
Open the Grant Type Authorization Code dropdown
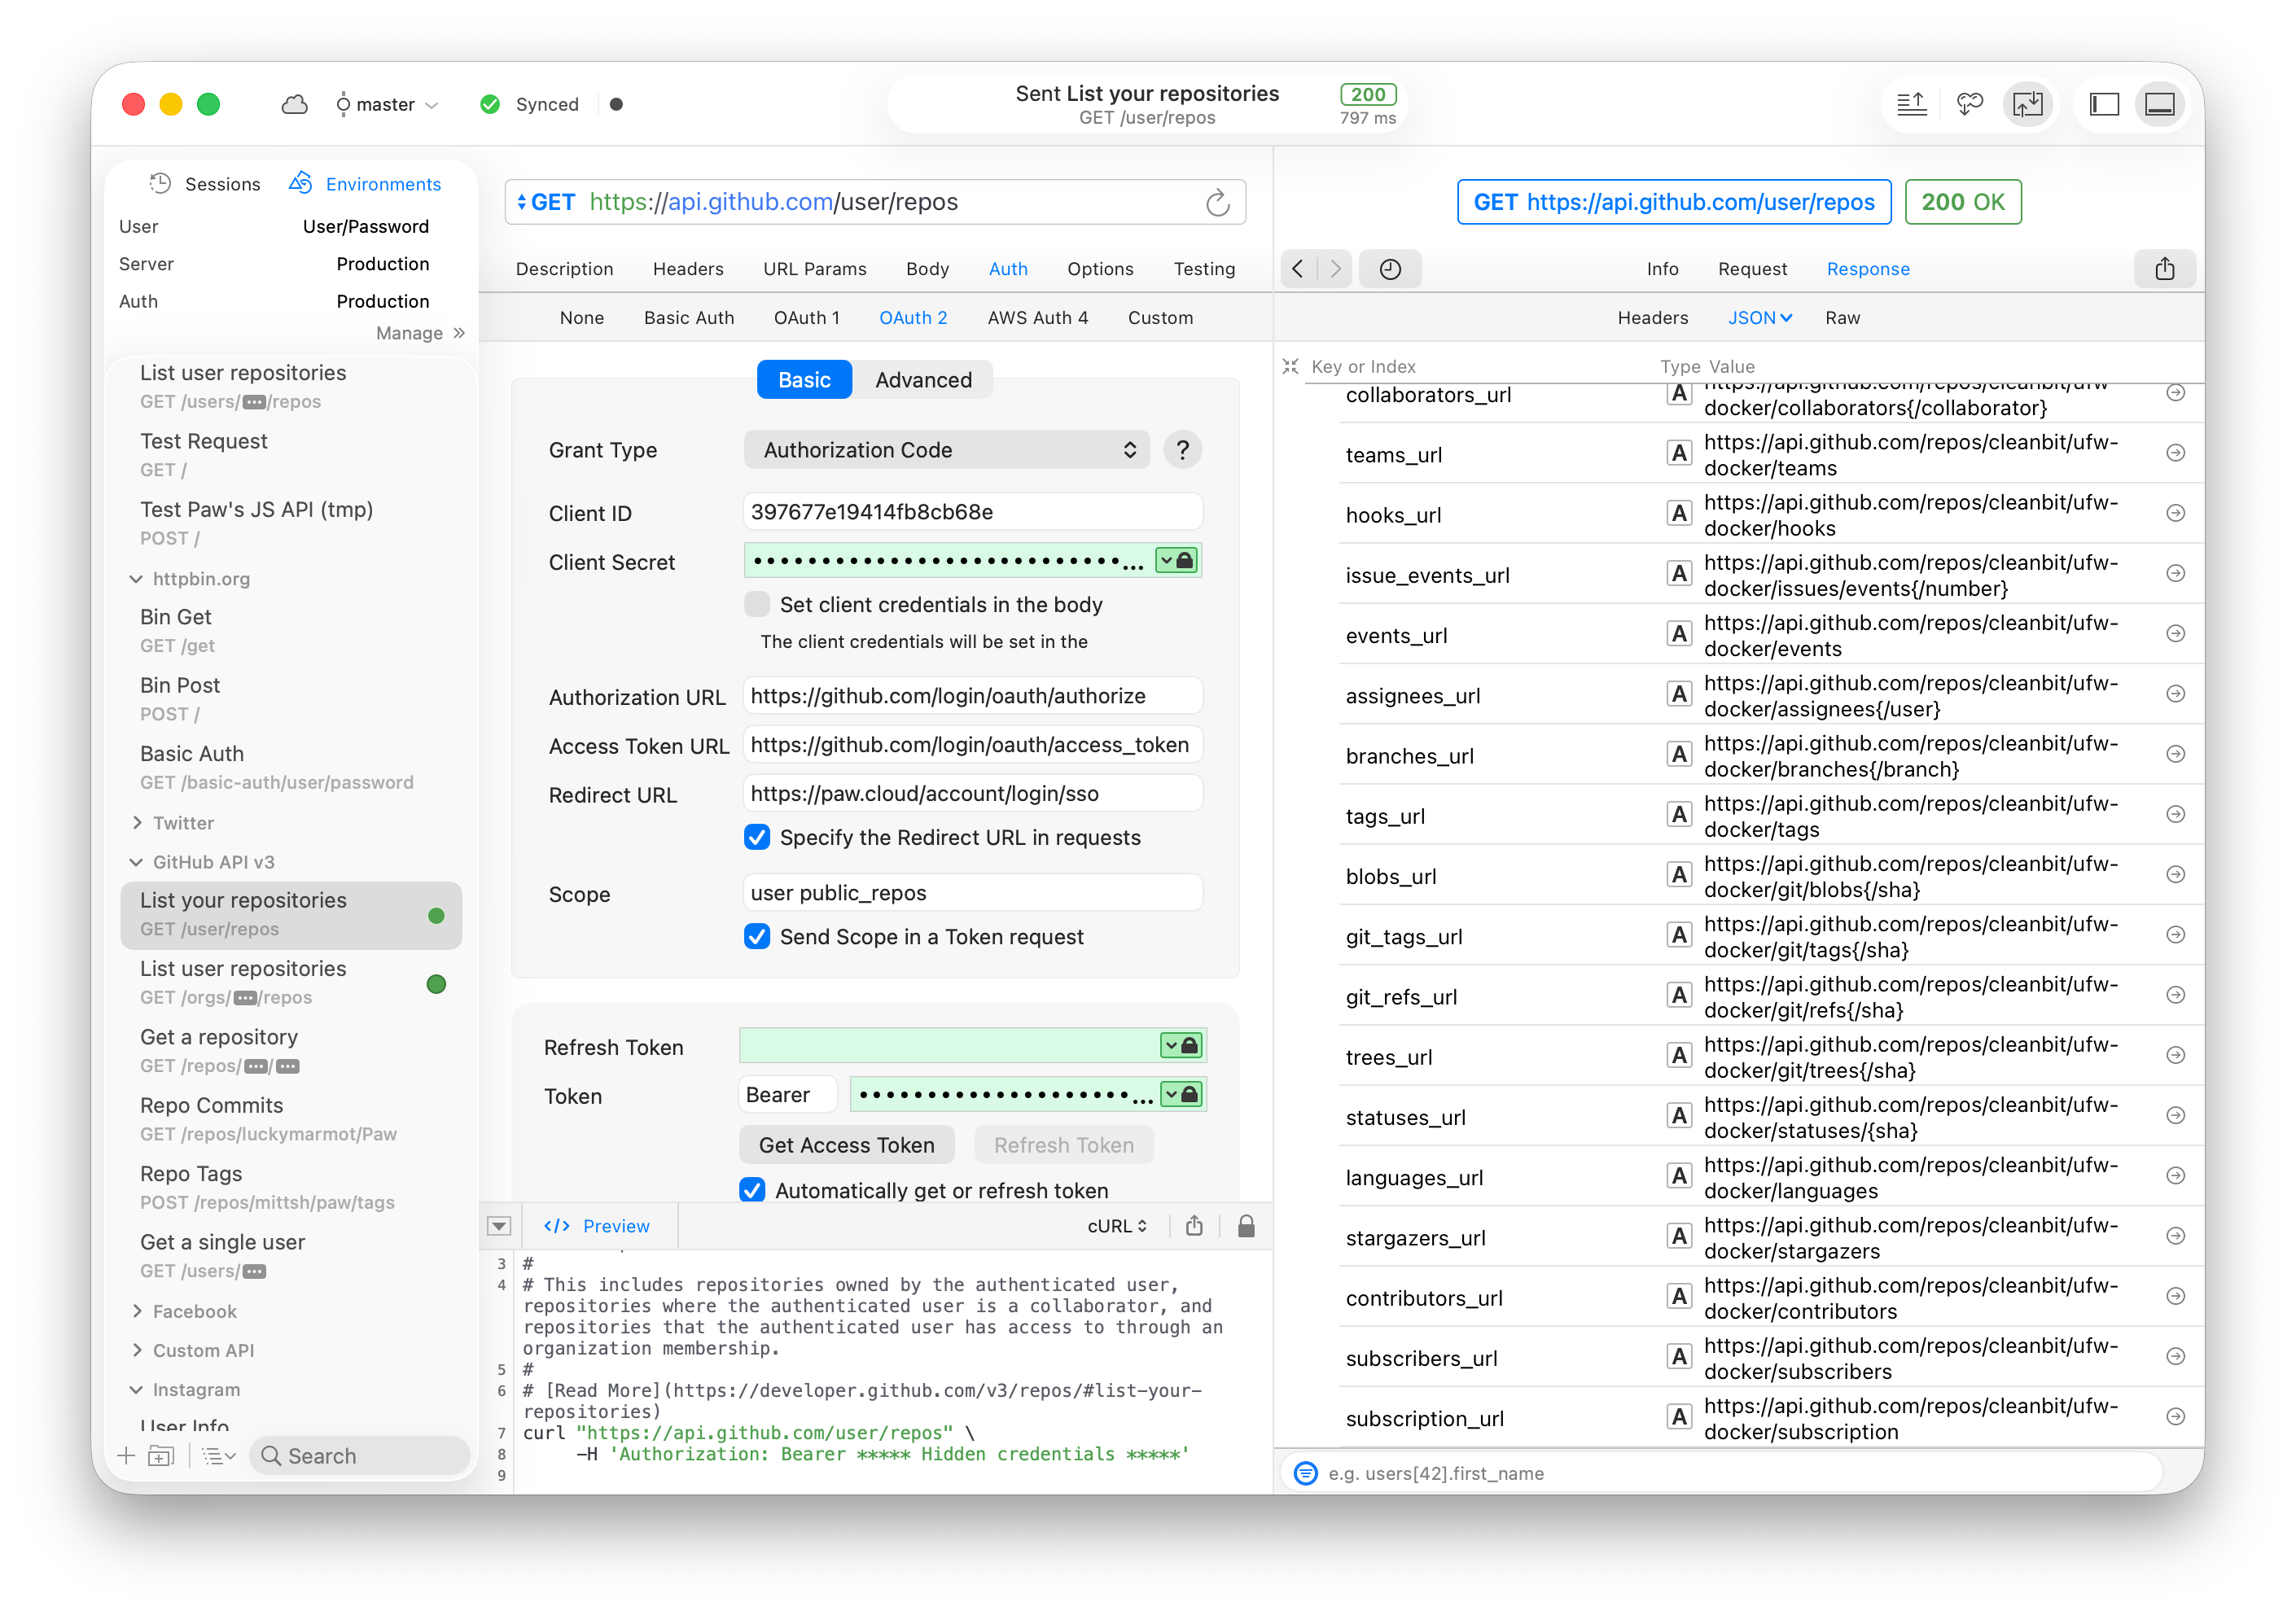click(x=946, y=450)
